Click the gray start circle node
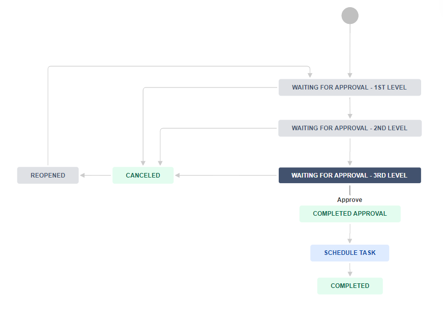 [x=350, y=16]
